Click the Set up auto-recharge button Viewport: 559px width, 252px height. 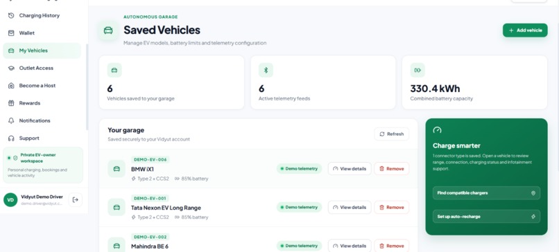486,217
